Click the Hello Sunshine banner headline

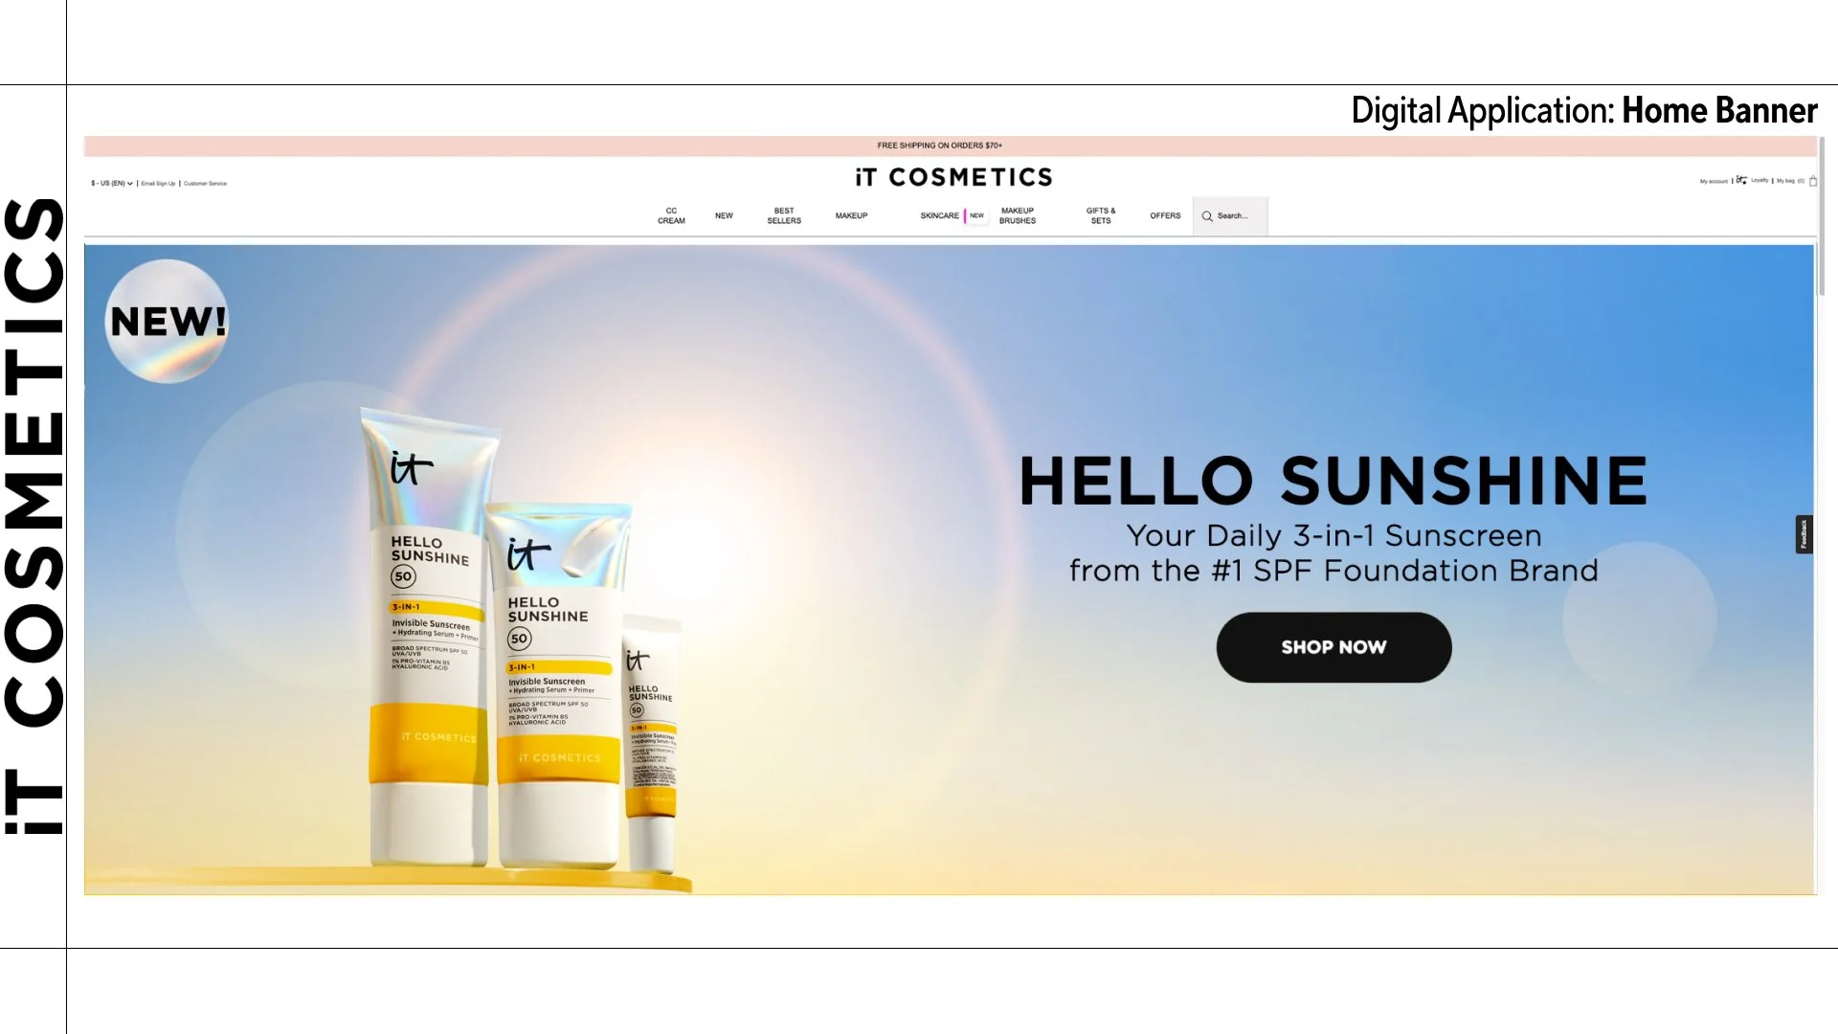(x=1334, y=481)
